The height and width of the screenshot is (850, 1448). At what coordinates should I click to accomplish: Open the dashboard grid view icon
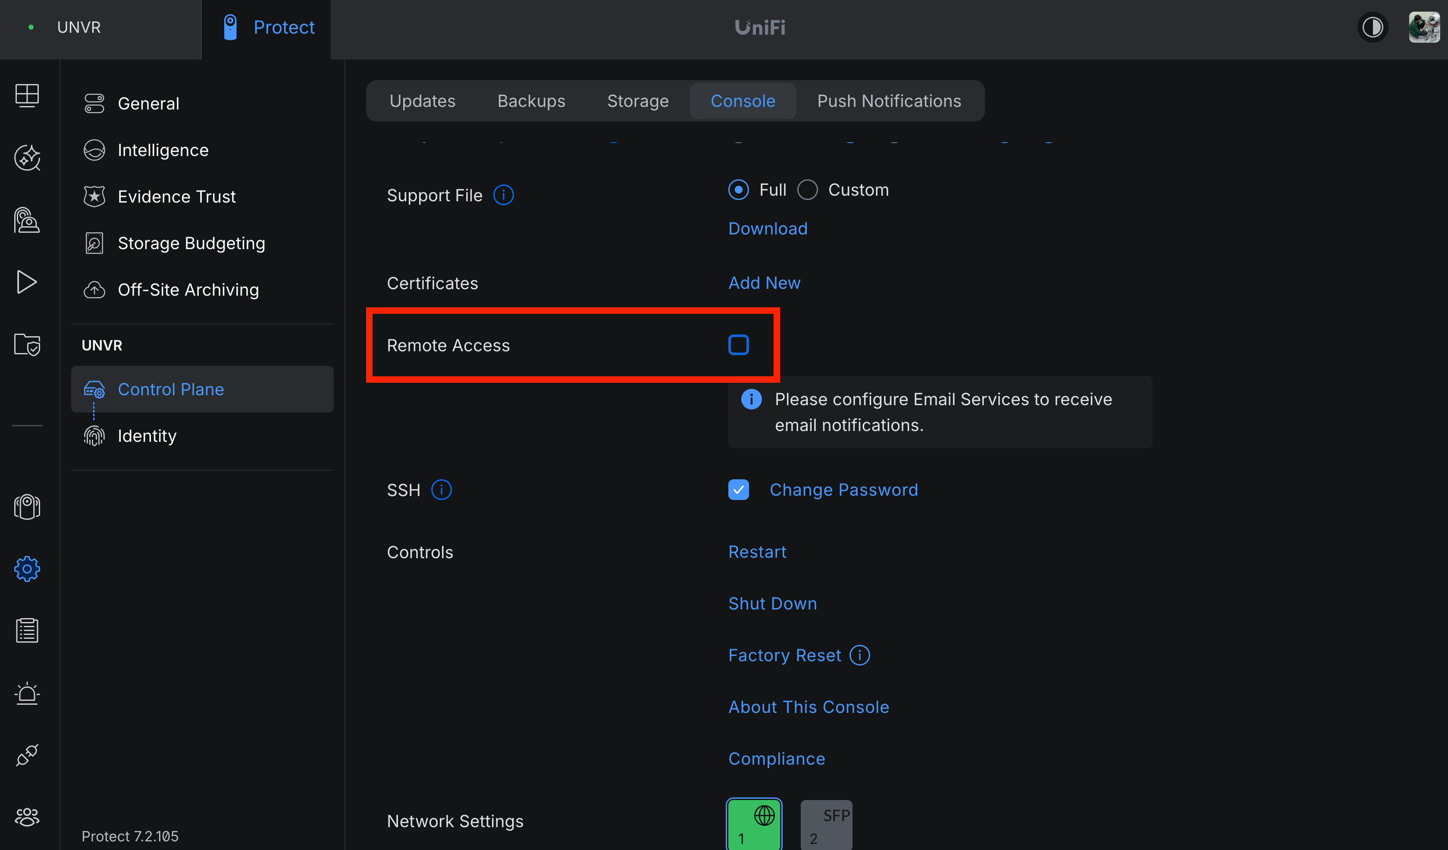click(27, 95)
